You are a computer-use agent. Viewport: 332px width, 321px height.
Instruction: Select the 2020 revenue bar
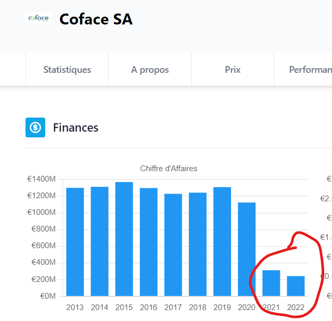[x=247, y=249]
